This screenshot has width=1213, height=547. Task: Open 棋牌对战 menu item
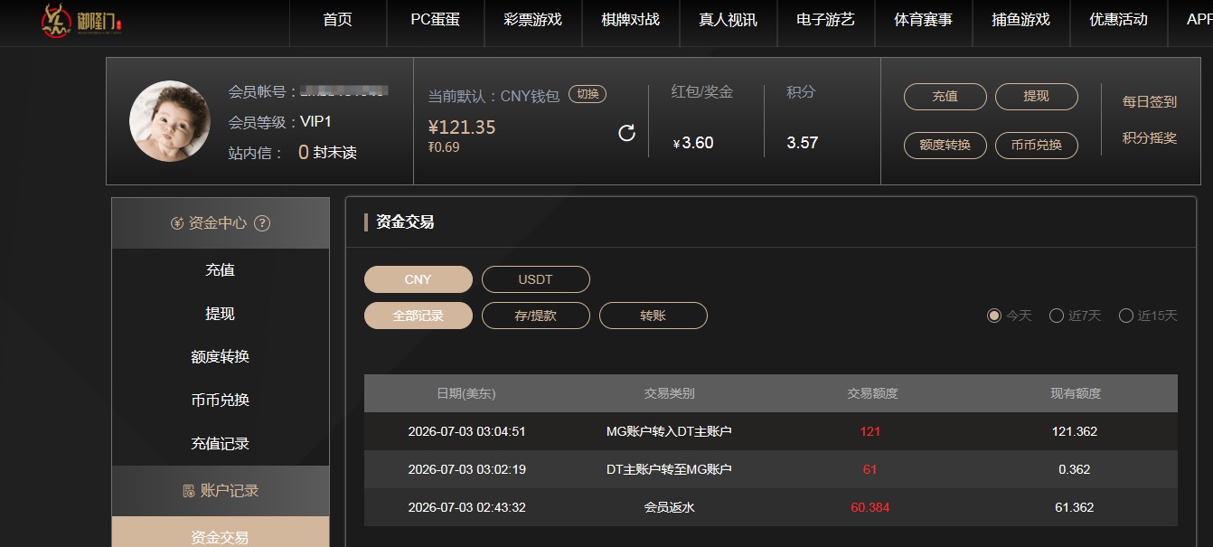tap(631, 20)
